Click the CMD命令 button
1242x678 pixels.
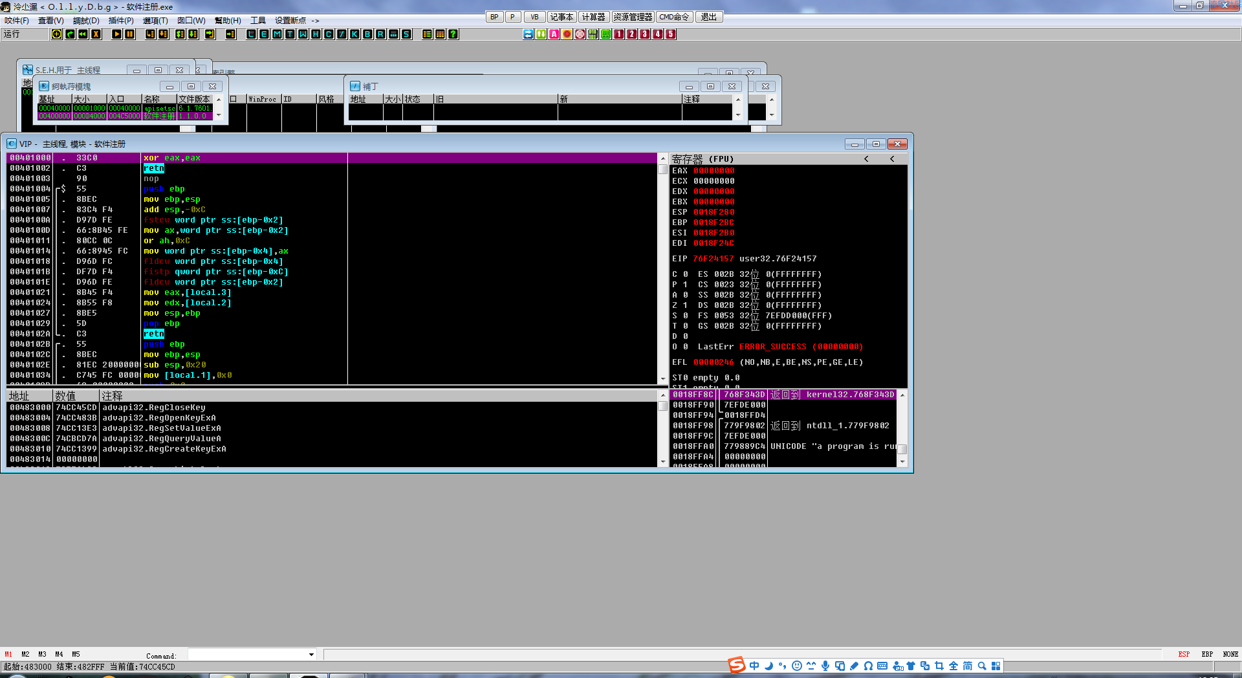pos(674,17)
